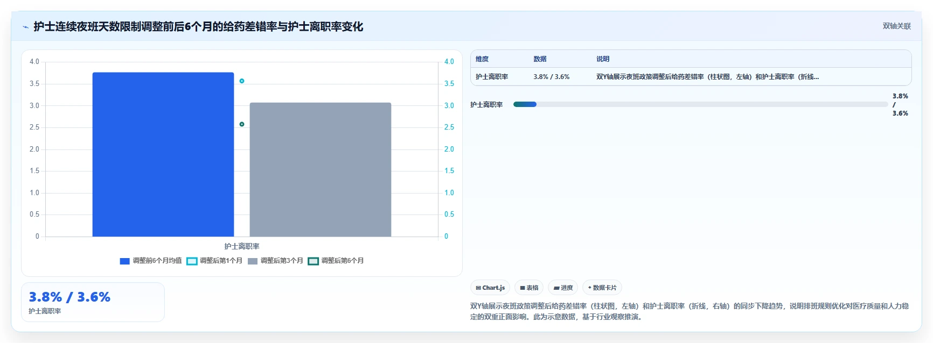Select the 表格 tag
Screen dimensions: 933x343
[x=529, y=288]
